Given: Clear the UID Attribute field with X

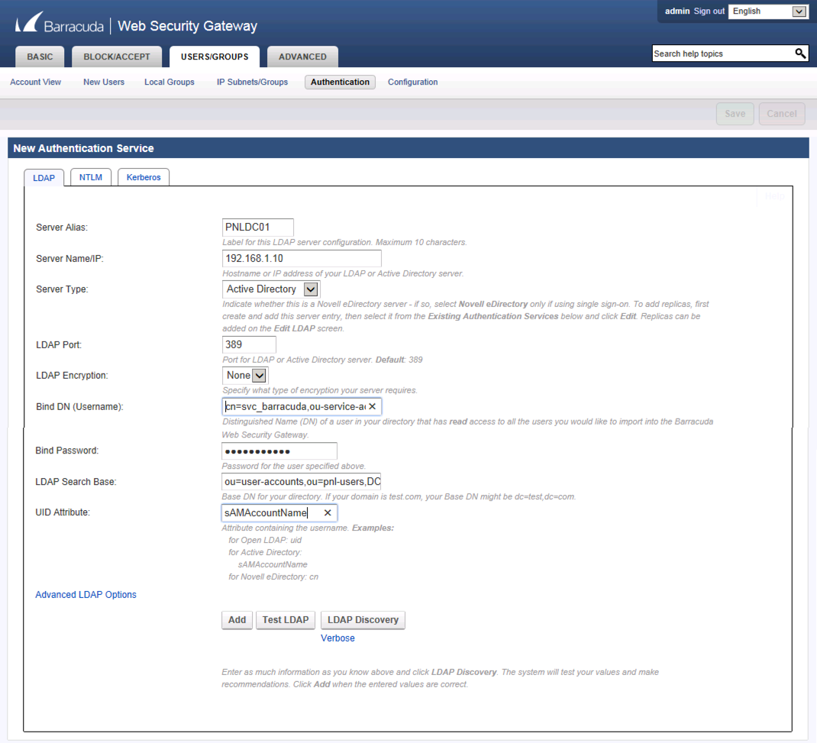Looking at the screenshot, I should click(328, 512).
